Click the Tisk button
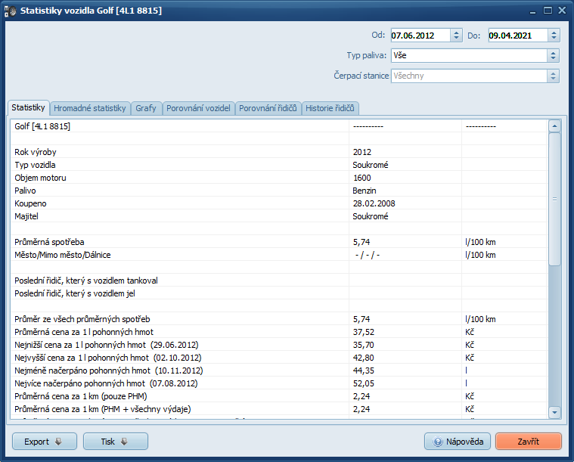574x462 pixels. (x=116, y=442)
